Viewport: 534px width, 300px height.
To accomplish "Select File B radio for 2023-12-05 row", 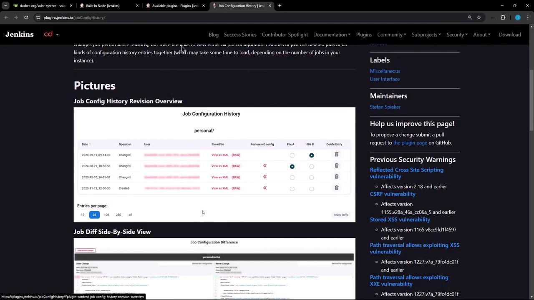I will tap(311, 177).
